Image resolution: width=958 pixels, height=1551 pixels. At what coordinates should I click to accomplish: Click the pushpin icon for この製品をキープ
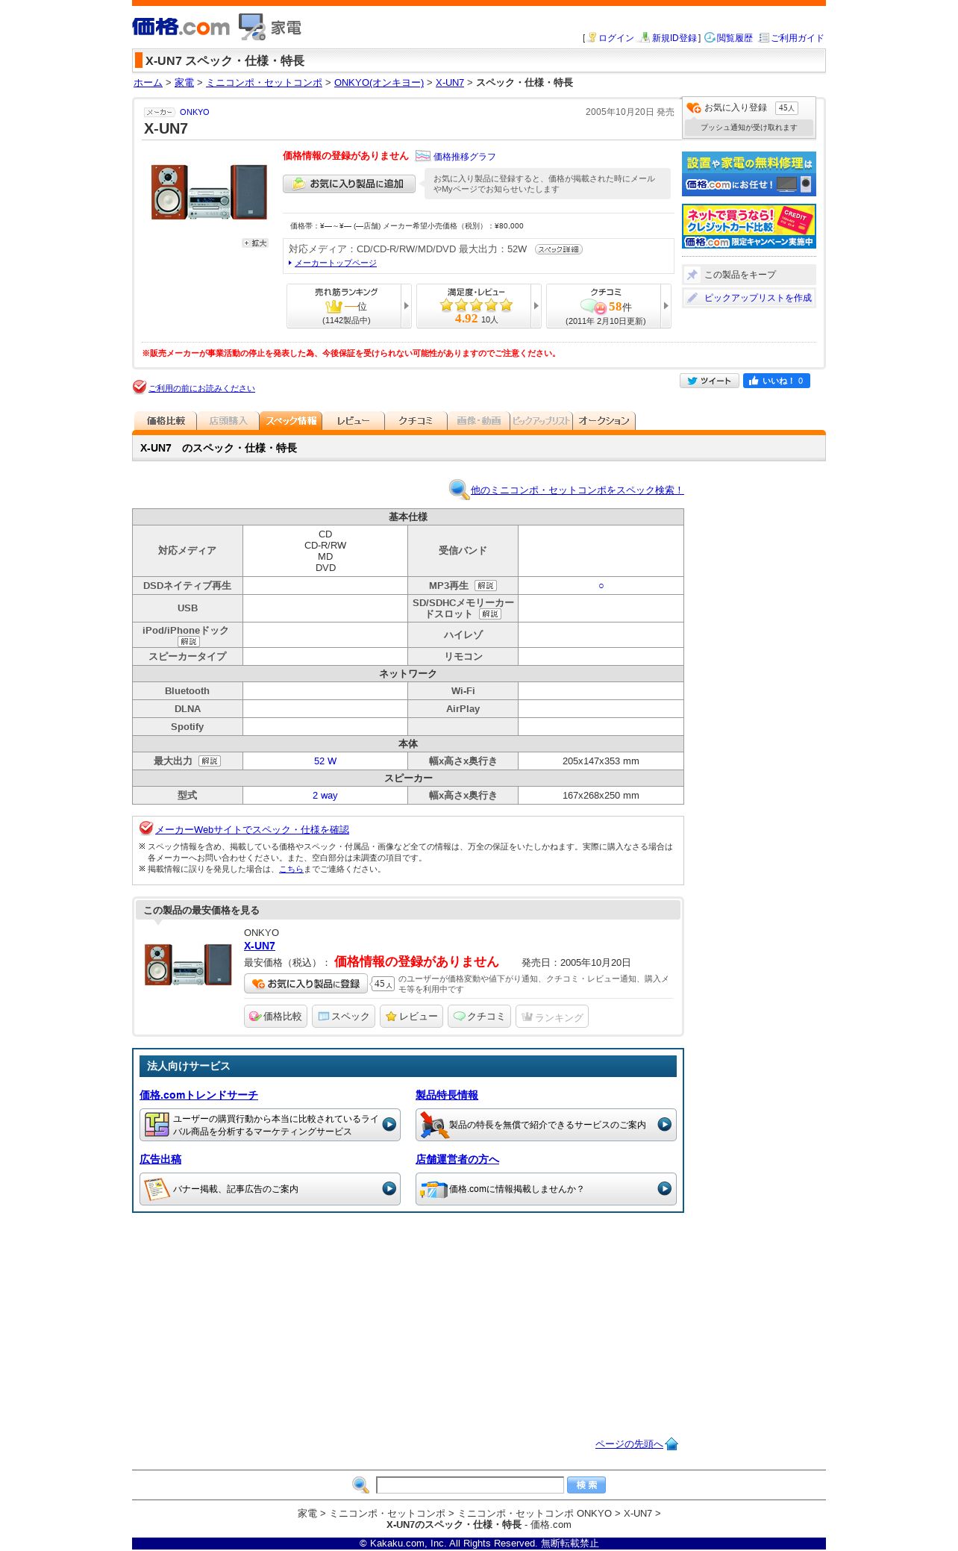(692, 275)
